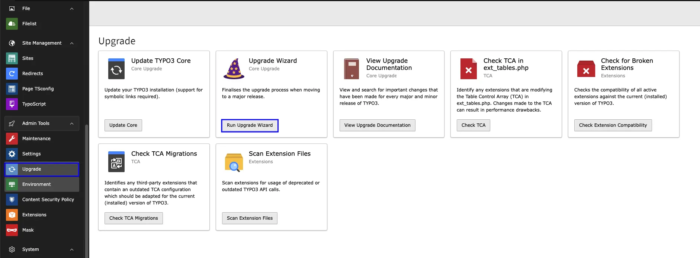Click the Check TCA Migrations card title

tap(164, 154)
